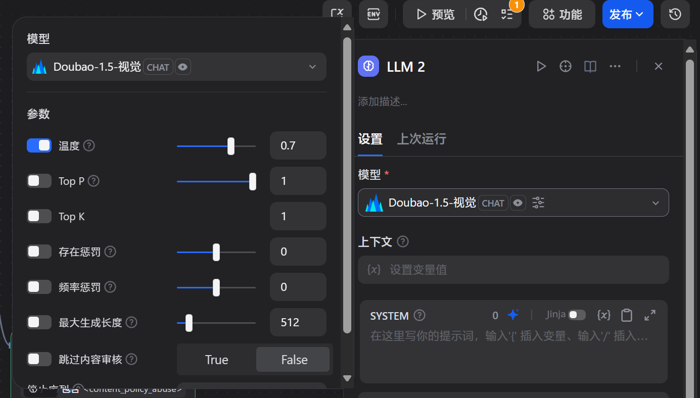Disable the 温度 parameter toggle

[x=39, y=145]
